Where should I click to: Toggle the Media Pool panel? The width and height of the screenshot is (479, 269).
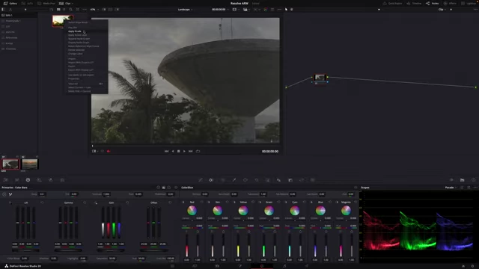pos(46,3)
